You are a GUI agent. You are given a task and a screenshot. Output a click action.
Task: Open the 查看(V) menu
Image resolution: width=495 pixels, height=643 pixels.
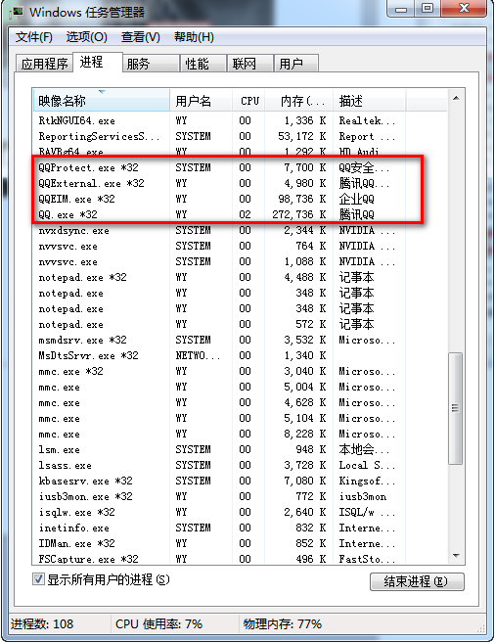pos(141,37)
